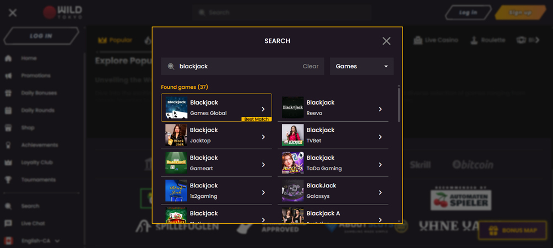Click the results list scrollbar
Image resolution: width=553 pixels, height=248 pixels.
pos(399,104)
